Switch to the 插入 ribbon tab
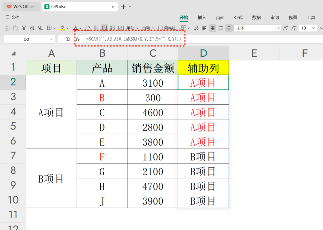 (x=202, y=18)
